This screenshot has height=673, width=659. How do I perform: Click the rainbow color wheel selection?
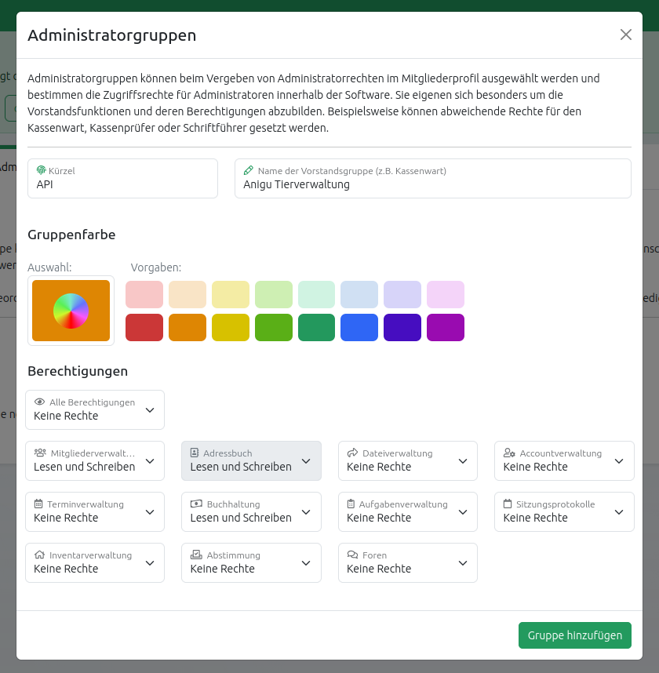click(x=71, y=310)
